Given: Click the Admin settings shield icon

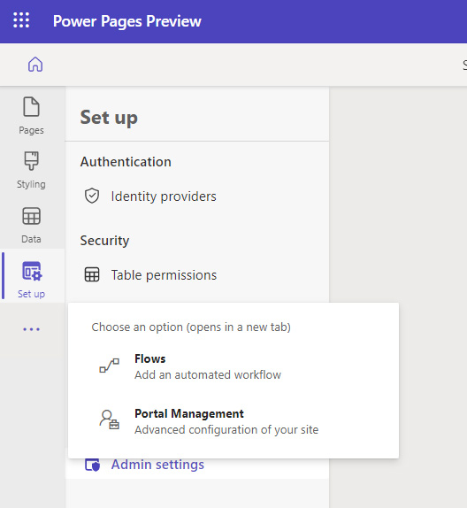Looking at the screenshot, I should coord(92,465).
